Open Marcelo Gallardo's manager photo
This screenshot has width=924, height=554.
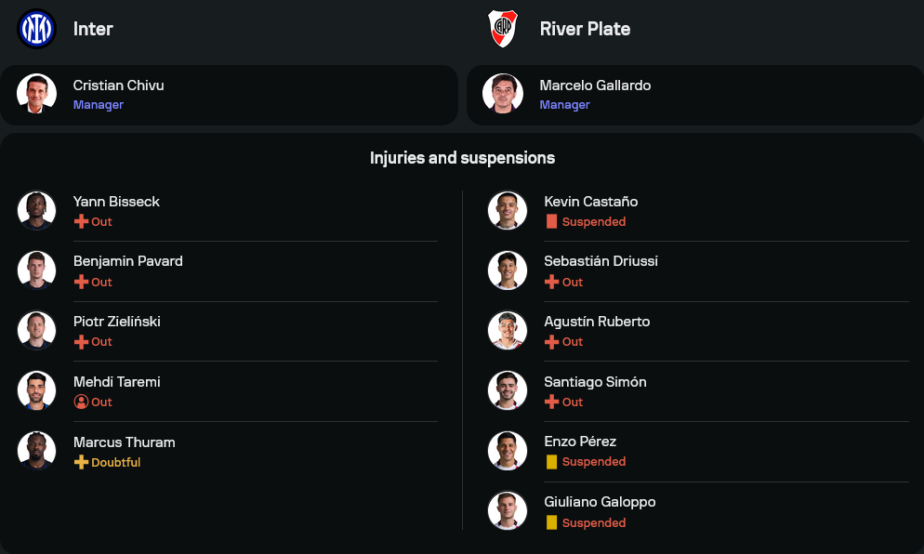(503, 94)
